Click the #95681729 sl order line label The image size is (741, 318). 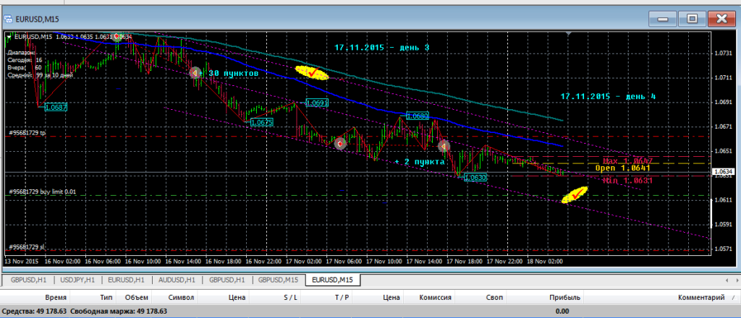click(27, 246)
